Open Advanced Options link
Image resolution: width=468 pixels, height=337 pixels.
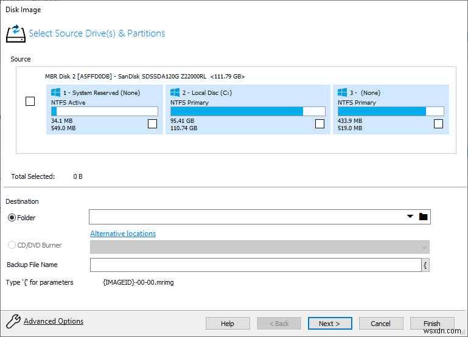[x=54, y=321]
